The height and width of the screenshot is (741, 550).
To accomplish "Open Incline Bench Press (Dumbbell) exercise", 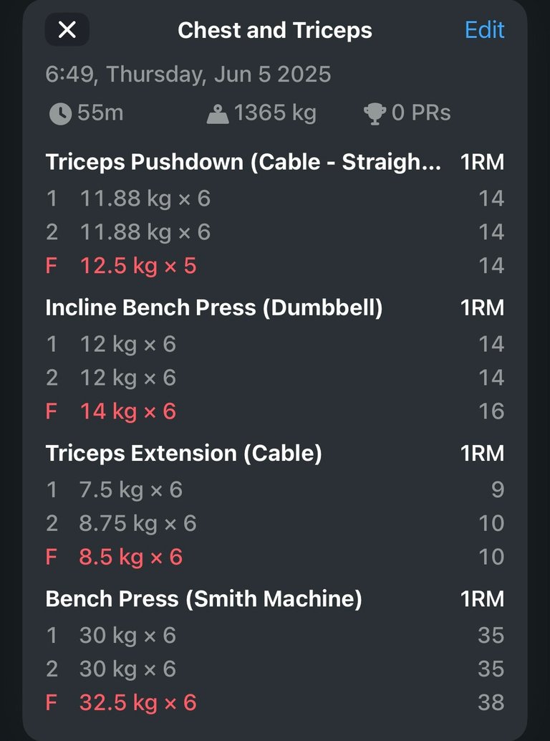I will click(214, 307).
